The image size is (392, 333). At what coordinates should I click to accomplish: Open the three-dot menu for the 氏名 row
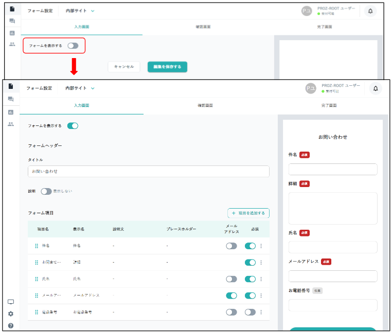pyautogui.click(x=261, y=279)
